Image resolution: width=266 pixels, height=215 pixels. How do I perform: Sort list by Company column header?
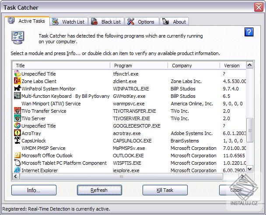pyautogui.click(x=194, y=66)
